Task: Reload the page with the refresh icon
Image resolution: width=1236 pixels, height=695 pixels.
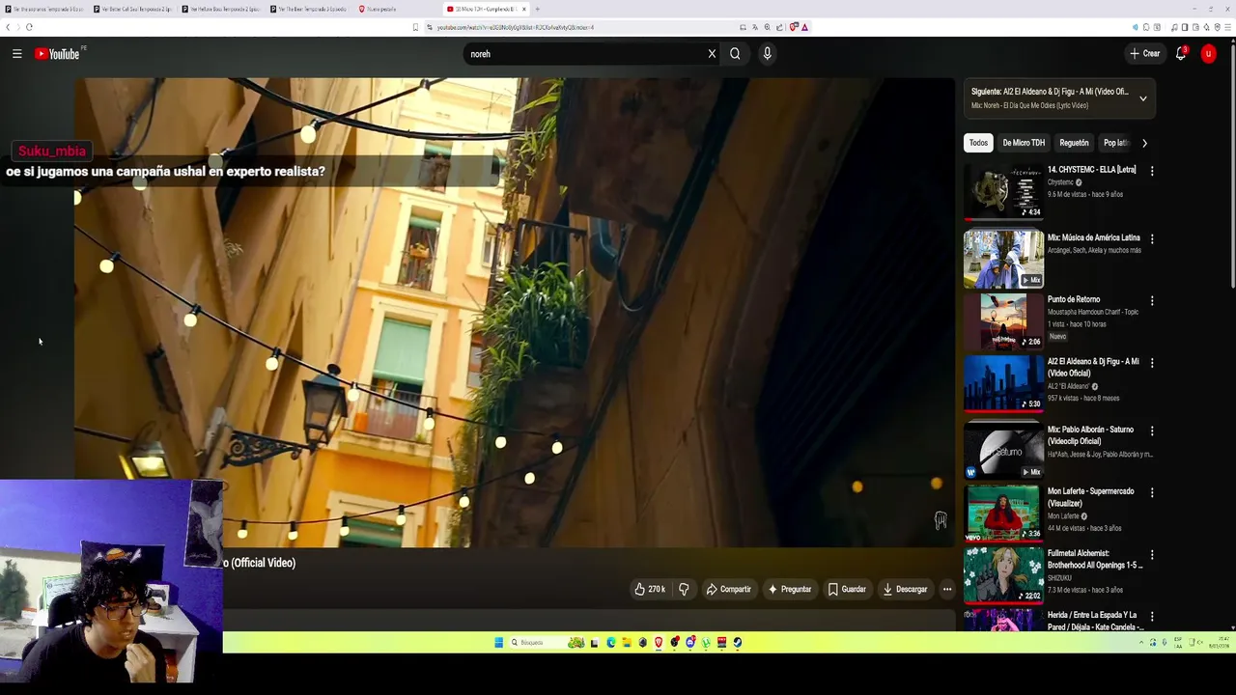Action: click(x=29, y=27)
